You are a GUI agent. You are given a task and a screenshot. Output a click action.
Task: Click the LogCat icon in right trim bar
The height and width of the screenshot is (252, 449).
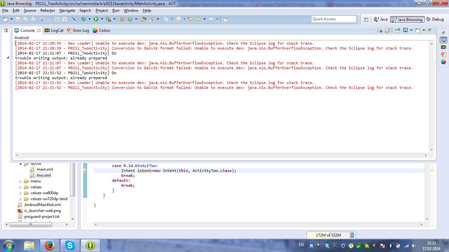pyautogui.click(x=443, y=47)
